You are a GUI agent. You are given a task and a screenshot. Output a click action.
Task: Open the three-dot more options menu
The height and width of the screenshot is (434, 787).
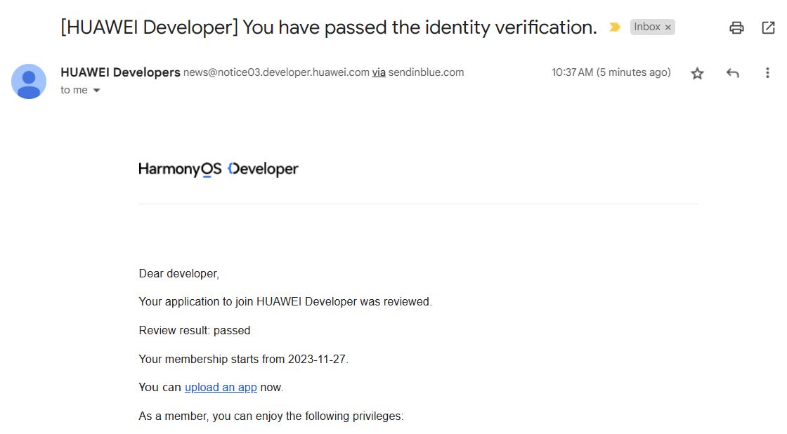(767, 73)
